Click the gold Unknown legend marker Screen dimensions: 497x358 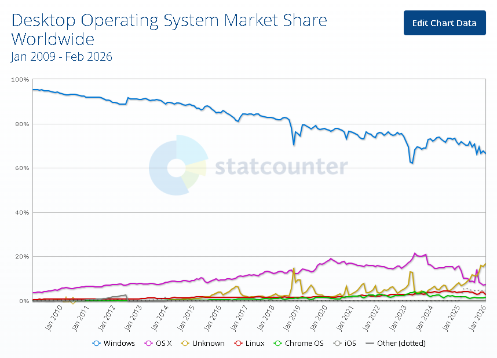[x=185, y=344]
